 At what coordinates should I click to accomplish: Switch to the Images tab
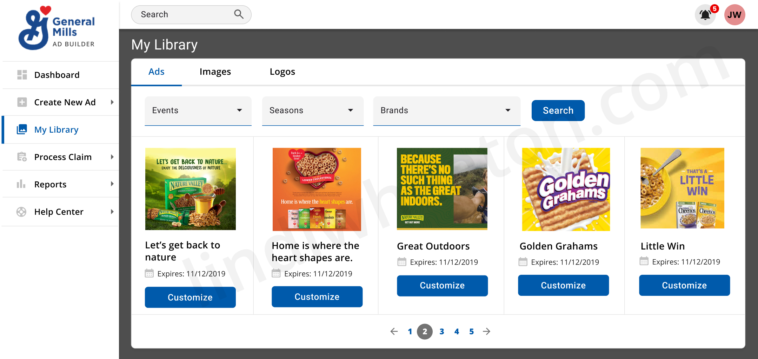coord(215,72)
